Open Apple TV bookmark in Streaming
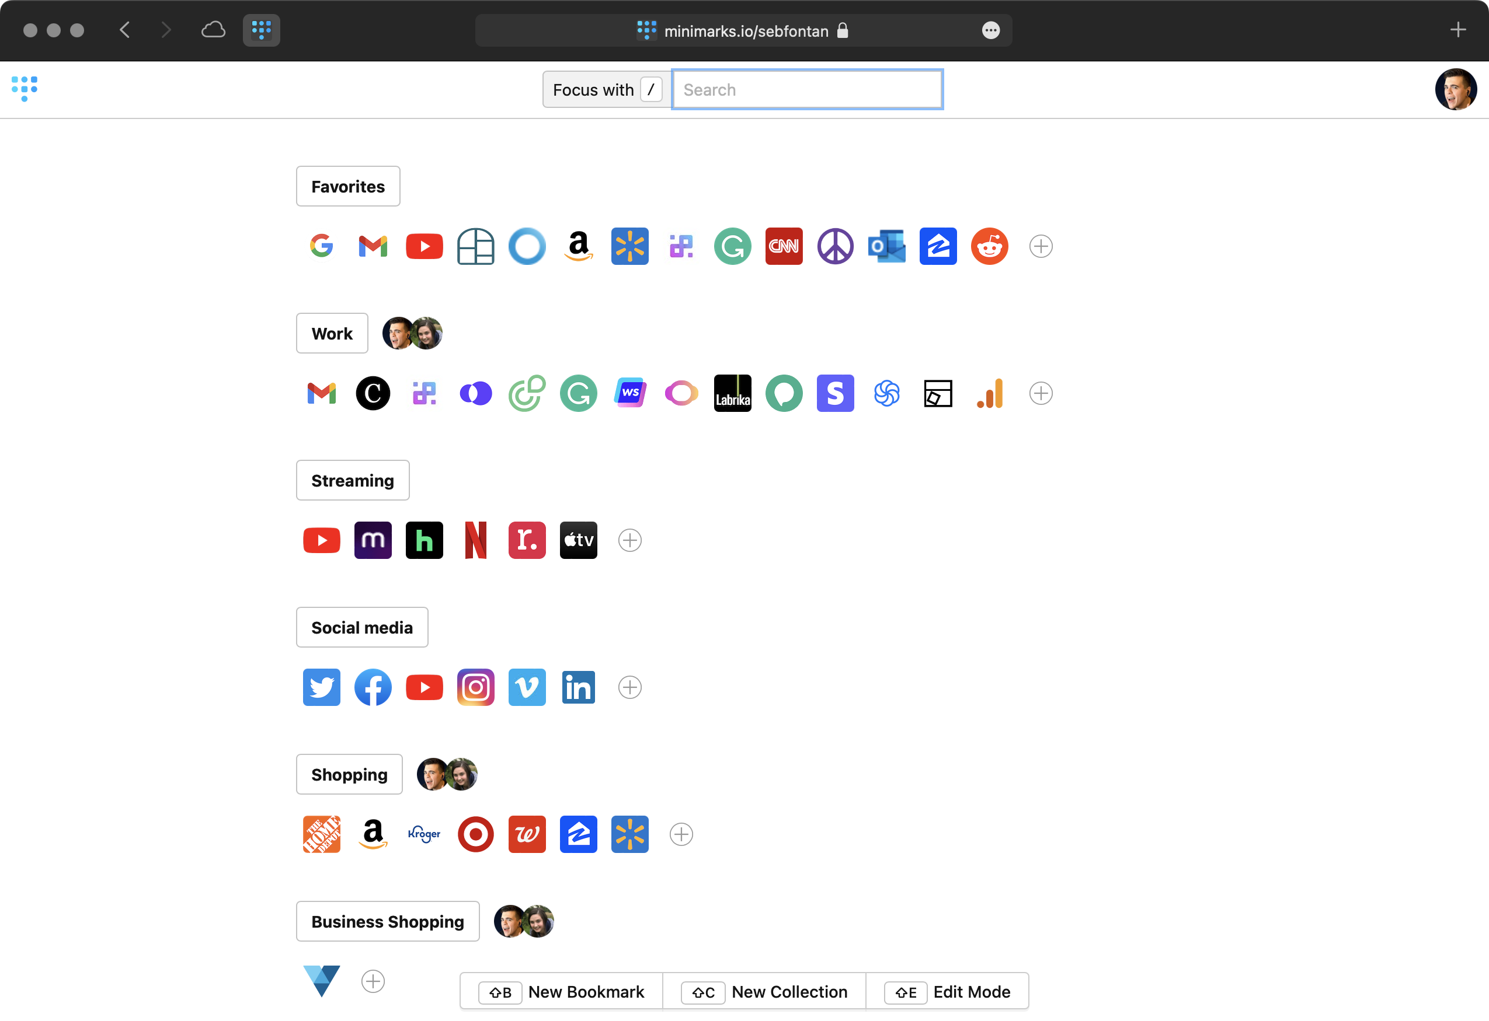Image resolution: width=1489 pixels, height=1021 pixels. 579,541
